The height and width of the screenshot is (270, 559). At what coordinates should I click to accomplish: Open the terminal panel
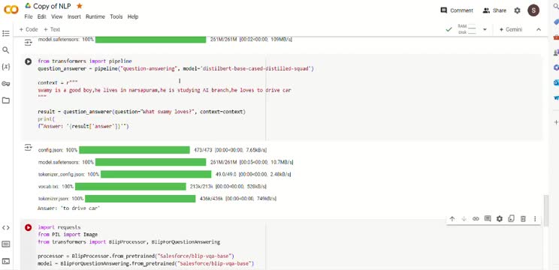(x=6, y=261)
